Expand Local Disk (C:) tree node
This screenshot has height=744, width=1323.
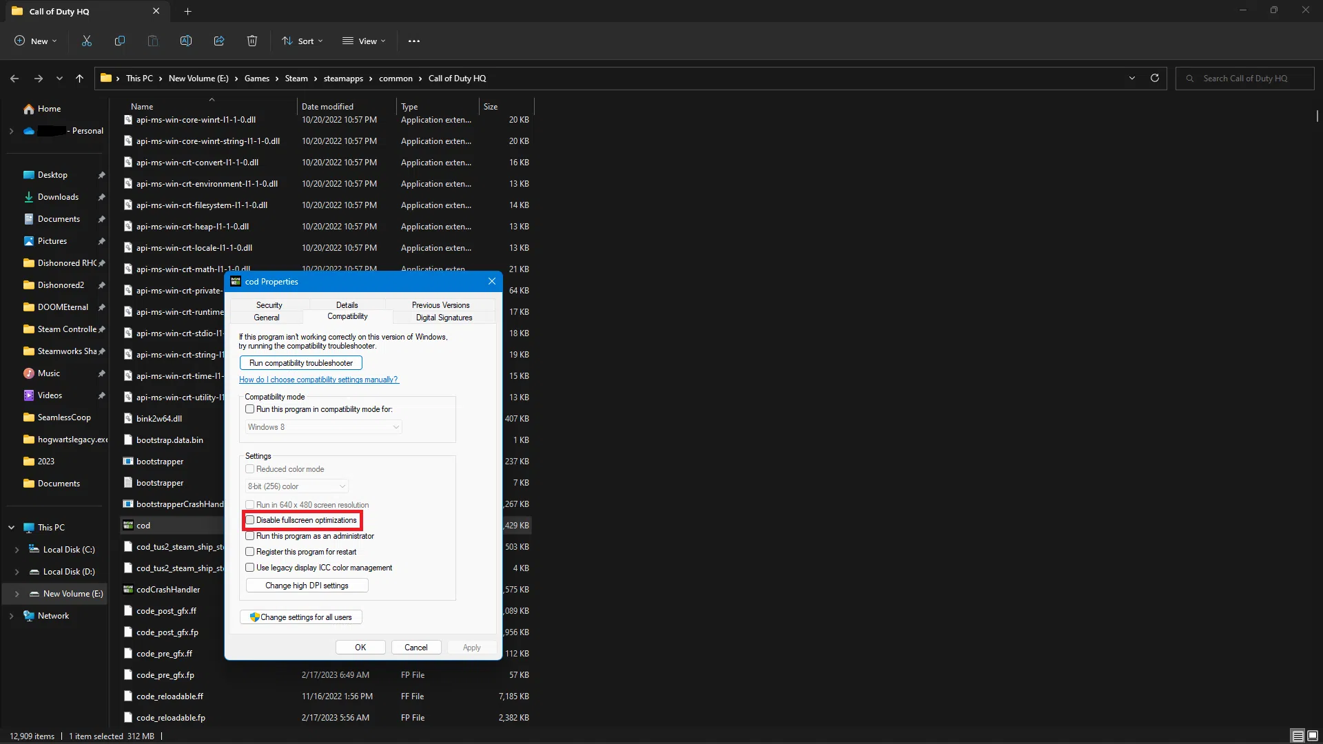pos(17,550)
